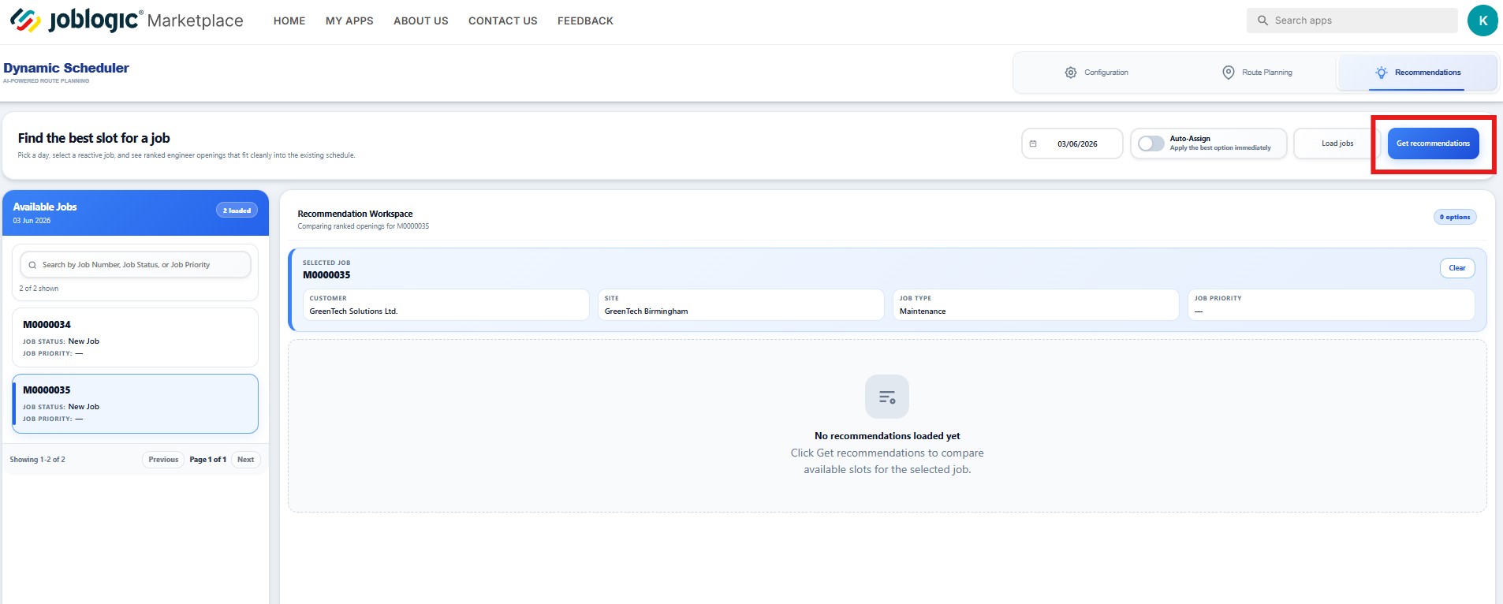Click the Showing 1-2 of 2 text

point(38,460)
